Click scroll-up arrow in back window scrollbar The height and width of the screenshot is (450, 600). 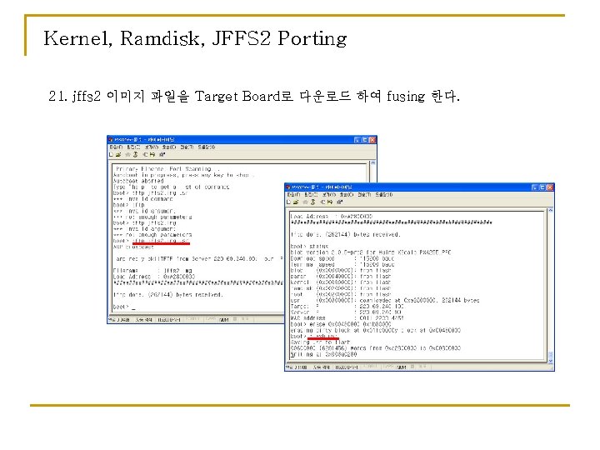click(372, 163)
